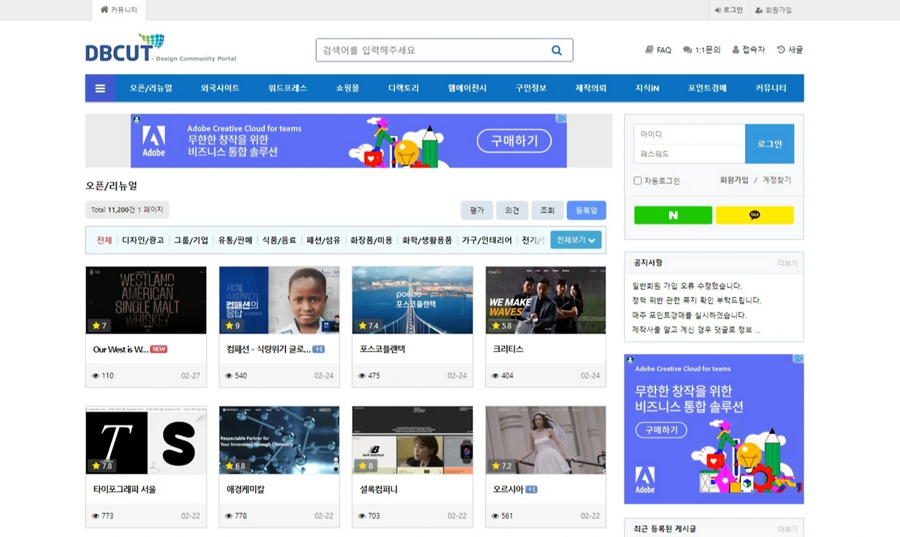Screen dimensions: 900x537
Task: Click 구매하기 on the top Adobe banner
Action: point(514,141)
